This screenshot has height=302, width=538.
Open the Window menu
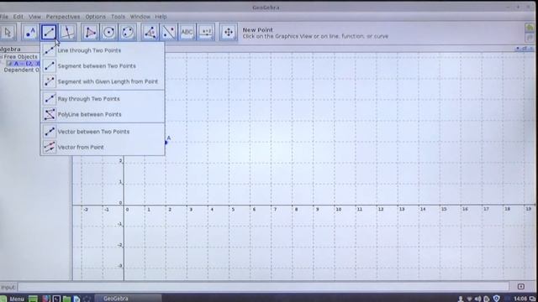[x=140, y=17]
